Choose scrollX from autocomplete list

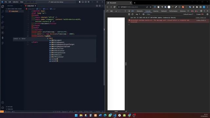point(73,61)
